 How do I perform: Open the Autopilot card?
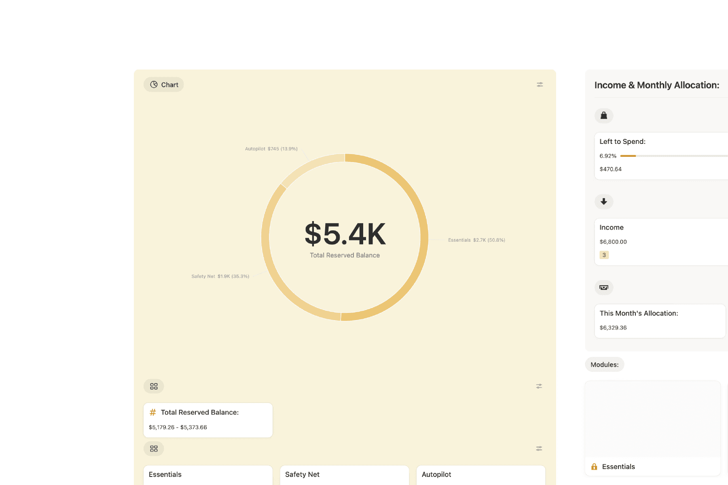pos(481,475)
